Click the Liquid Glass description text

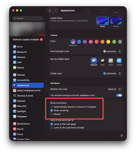(69, 21)
